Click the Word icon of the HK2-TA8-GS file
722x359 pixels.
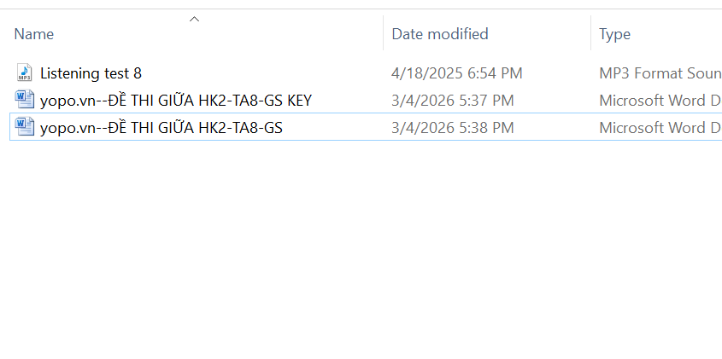point(24,128)
